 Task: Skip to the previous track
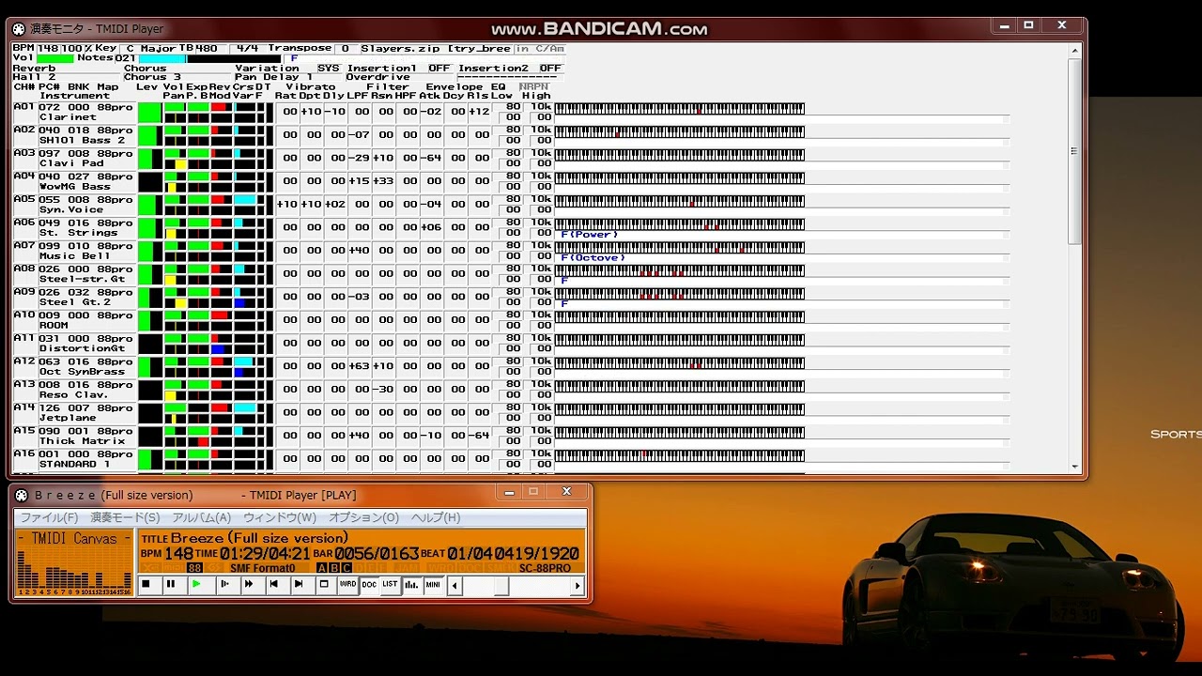coord(274,584)
